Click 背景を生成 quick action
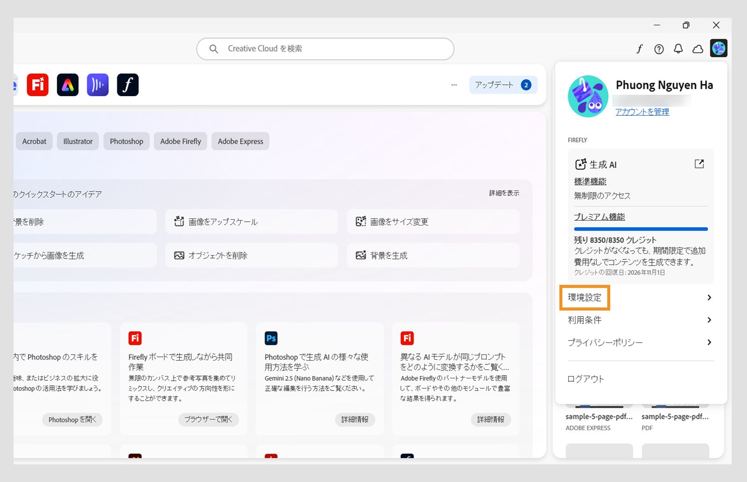The height and width of the screenshot is (482, 747). click(433, 255)
